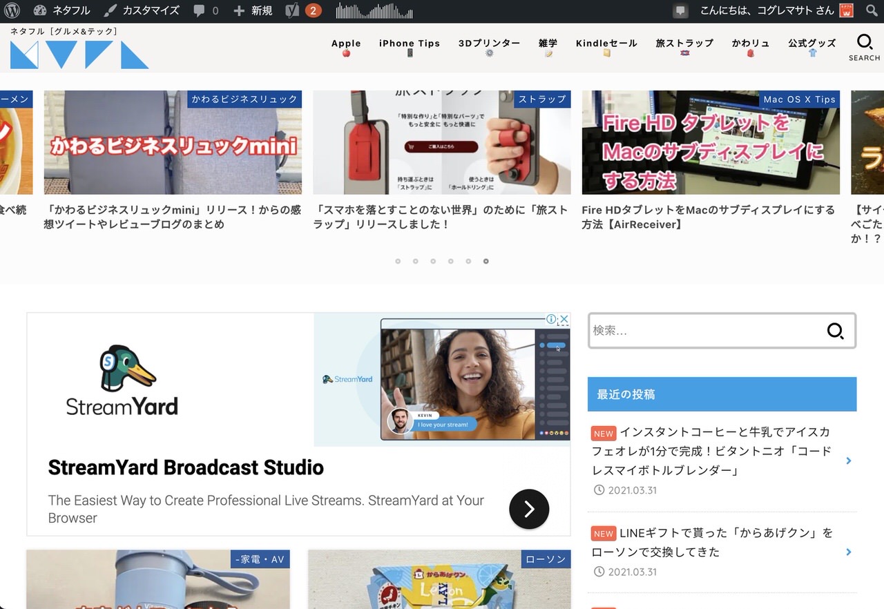The image size is (884, 609).
Task: Open article title 「かわるビジネスリュックmini」リリース
Action: [x=173, y=217]
